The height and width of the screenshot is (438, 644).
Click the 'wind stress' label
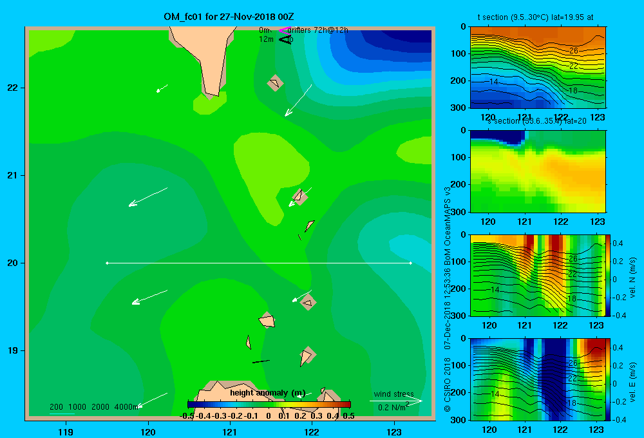click(x=393, y=394)
